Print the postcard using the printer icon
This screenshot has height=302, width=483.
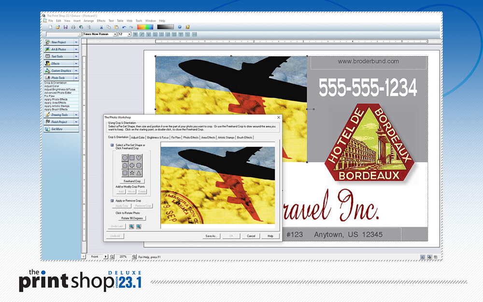(x=73, y=27)
